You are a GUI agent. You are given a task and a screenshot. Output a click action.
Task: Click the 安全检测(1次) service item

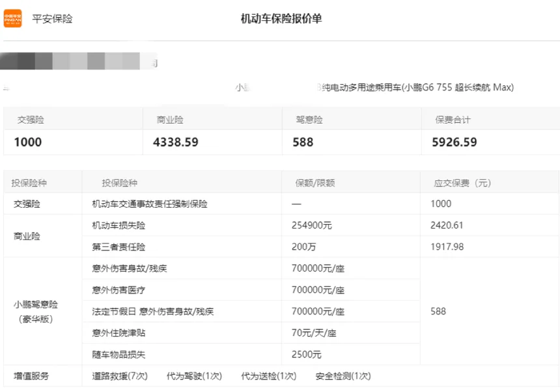click(343, 376)
